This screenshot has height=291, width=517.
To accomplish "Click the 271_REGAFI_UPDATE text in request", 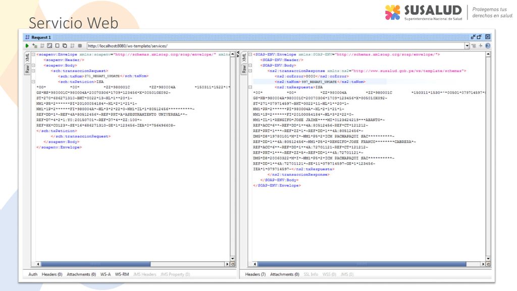I will [x=102, y=76].
